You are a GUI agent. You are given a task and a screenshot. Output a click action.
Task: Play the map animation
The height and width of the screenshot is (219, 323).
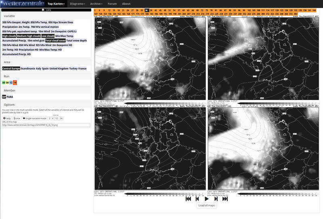coord(207,198)
